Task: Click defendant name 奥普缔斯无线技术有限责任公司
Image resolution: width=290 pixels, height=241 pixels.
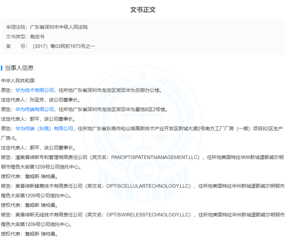Action: click(49, 215)
